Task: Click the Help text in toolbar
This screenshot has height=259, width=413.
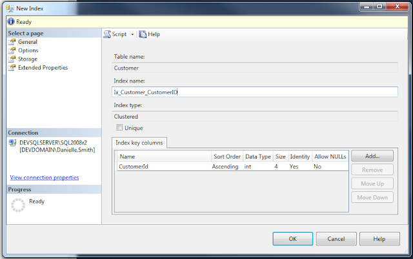Action: [154, 34]
